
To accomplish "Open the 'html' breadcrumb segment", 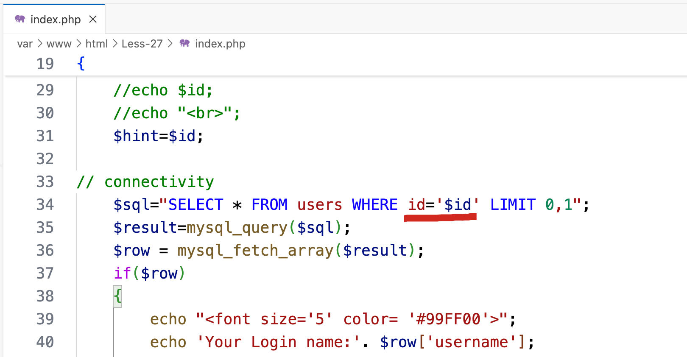I will [97, 44].
